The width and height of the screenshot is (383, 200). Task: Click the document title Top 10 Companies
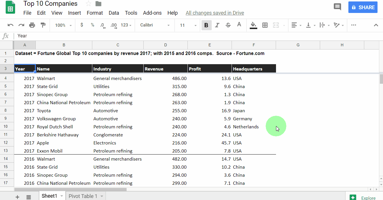(50, 4)
